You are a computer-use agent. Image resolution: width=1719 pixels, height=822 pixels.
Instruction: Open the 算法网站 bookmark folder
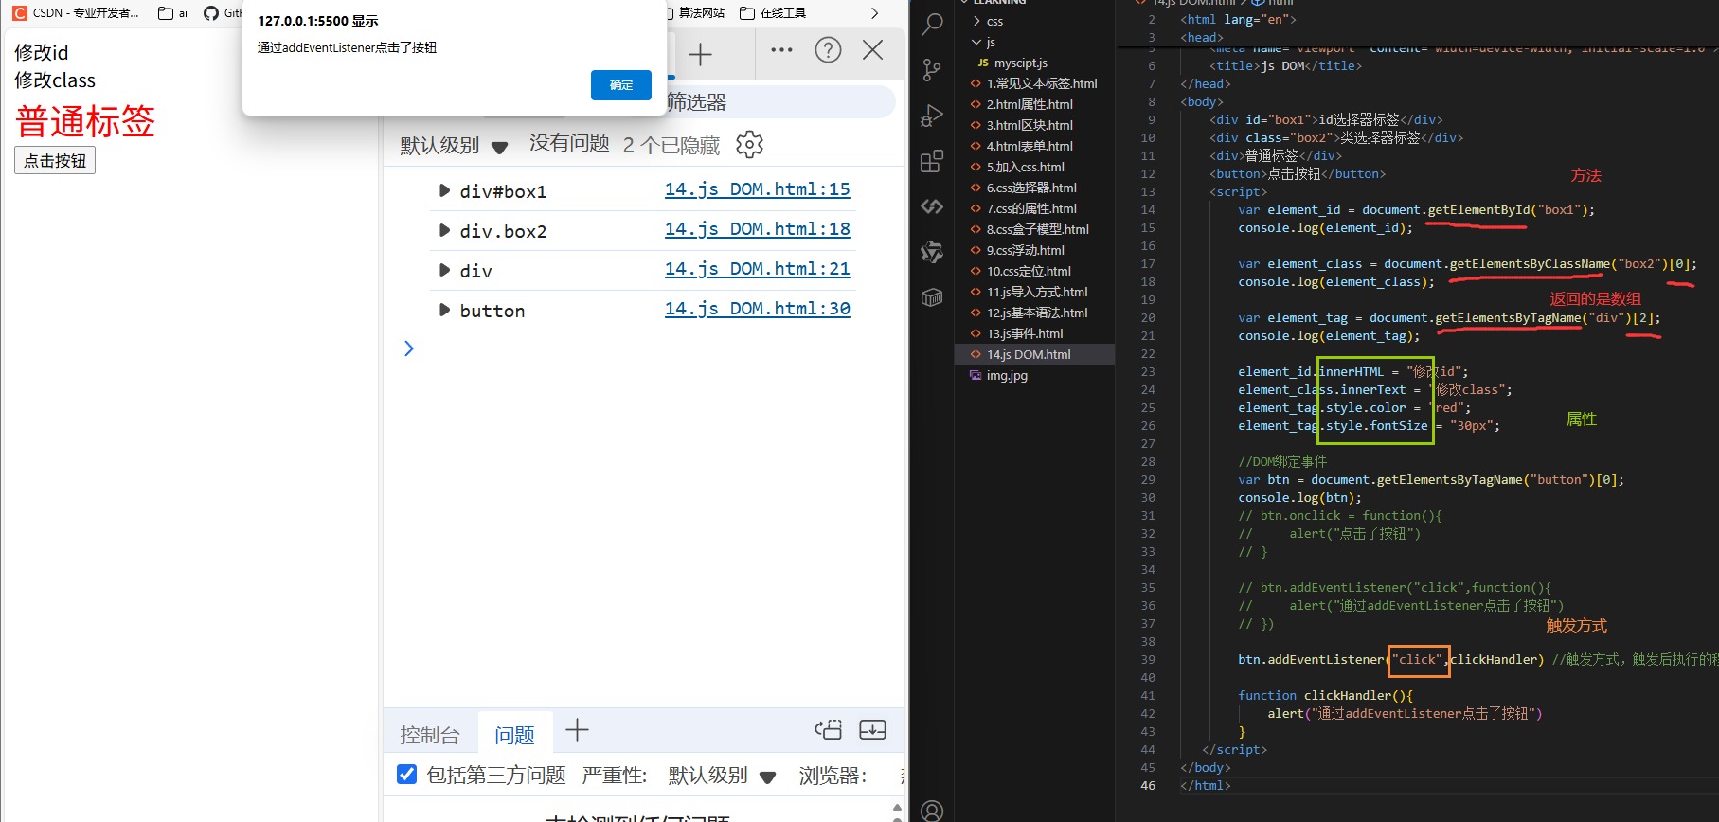[695, 13]
